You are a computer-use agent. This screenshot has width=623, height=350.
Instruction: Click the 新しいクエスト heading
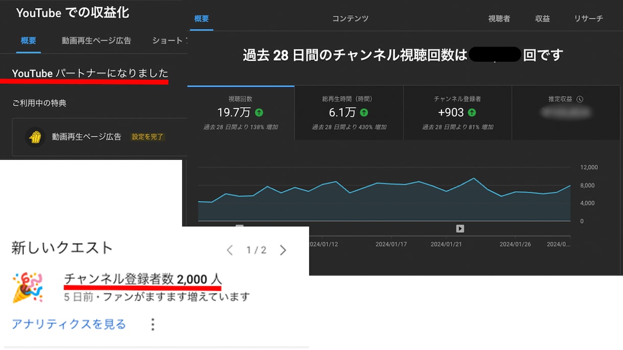tap(62, 248)
